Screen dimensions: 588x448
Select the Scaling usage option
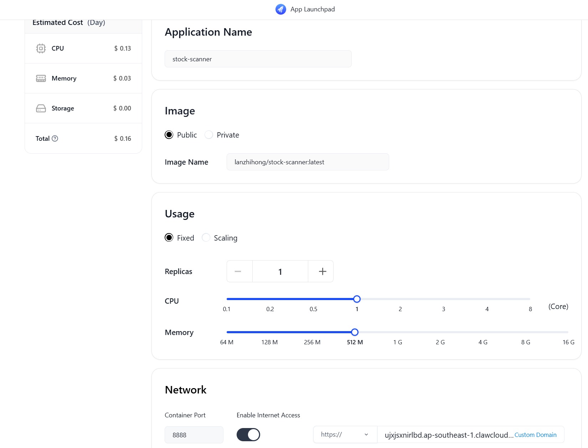206,238
